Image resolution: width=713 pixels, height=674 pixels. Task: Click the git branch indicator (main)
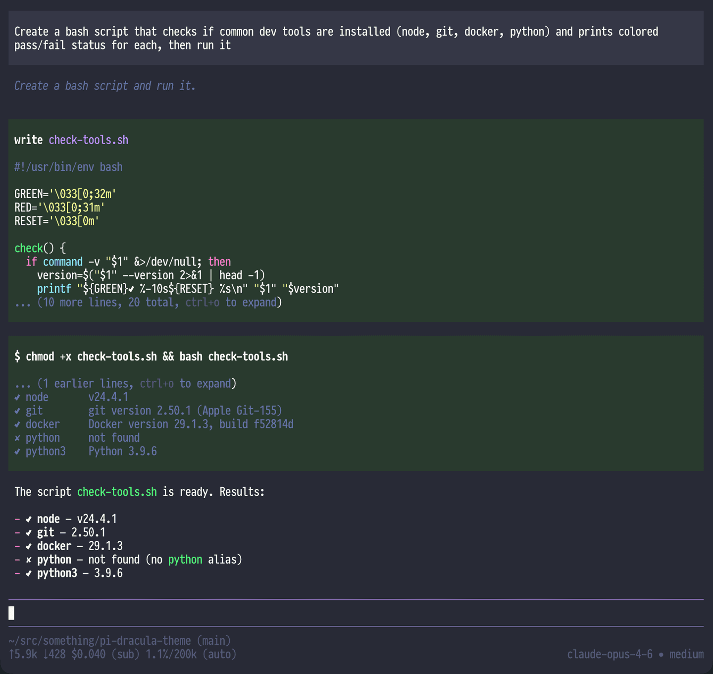(x=214, y=640)
